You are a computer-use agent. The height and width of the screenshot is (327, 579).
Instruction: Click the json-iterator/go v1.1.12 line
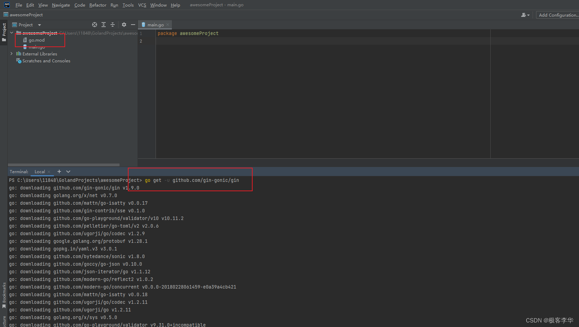tap(80, 272)
